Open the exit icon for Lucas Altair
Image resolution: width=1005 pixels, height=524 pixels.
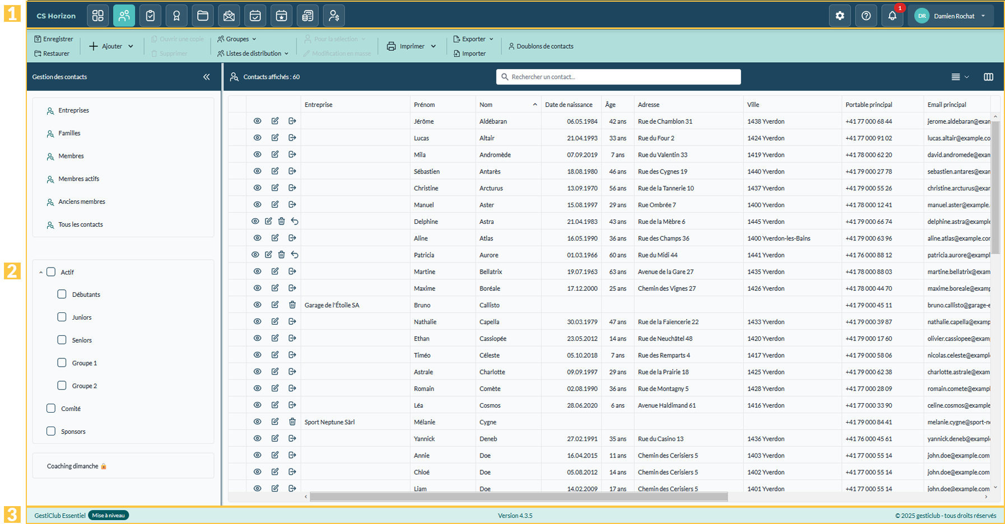[292, 138]
